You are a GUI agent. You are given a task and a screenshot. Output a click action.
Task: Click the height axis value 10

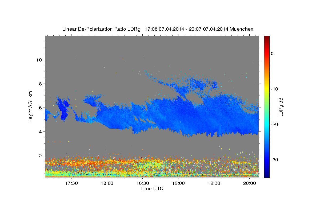point(39,60)
